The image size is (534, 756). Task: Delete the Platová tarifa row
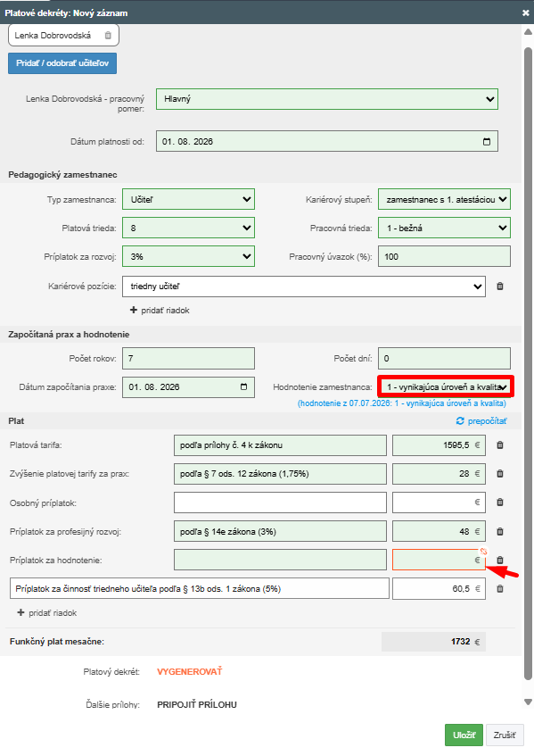click(500, 445)
